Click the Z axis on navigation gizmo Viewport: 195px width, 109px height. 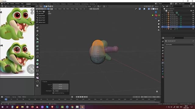pos(156,12)
